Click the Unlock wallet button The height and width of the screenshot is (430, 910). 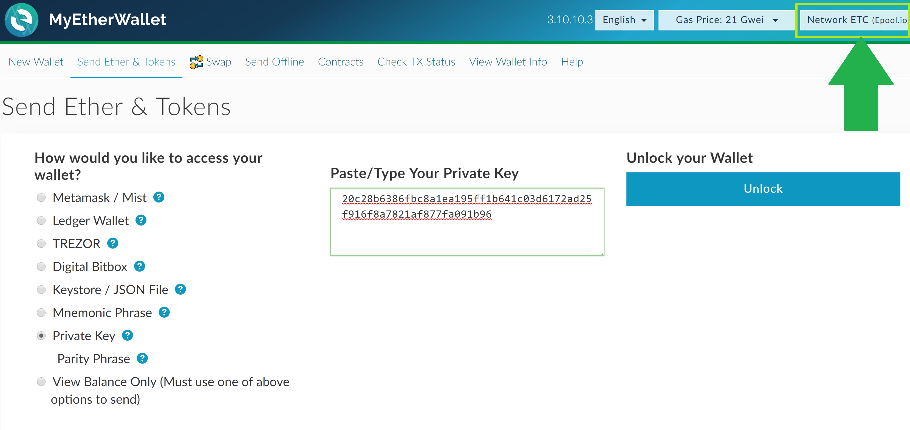pyautogui.click(x=763, y=187)
